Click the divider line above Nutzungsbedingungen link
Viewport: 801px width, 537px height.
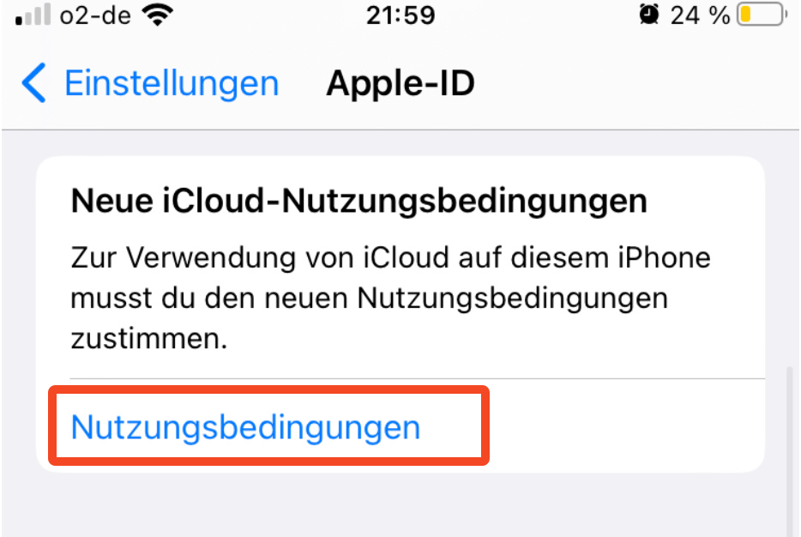click(418, 378)
